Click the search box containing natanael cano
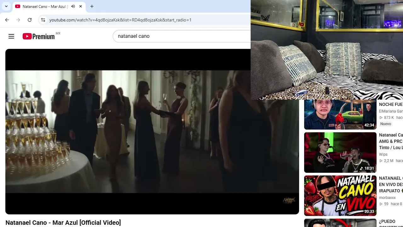 pyautogui.click(x=182, y=36)
